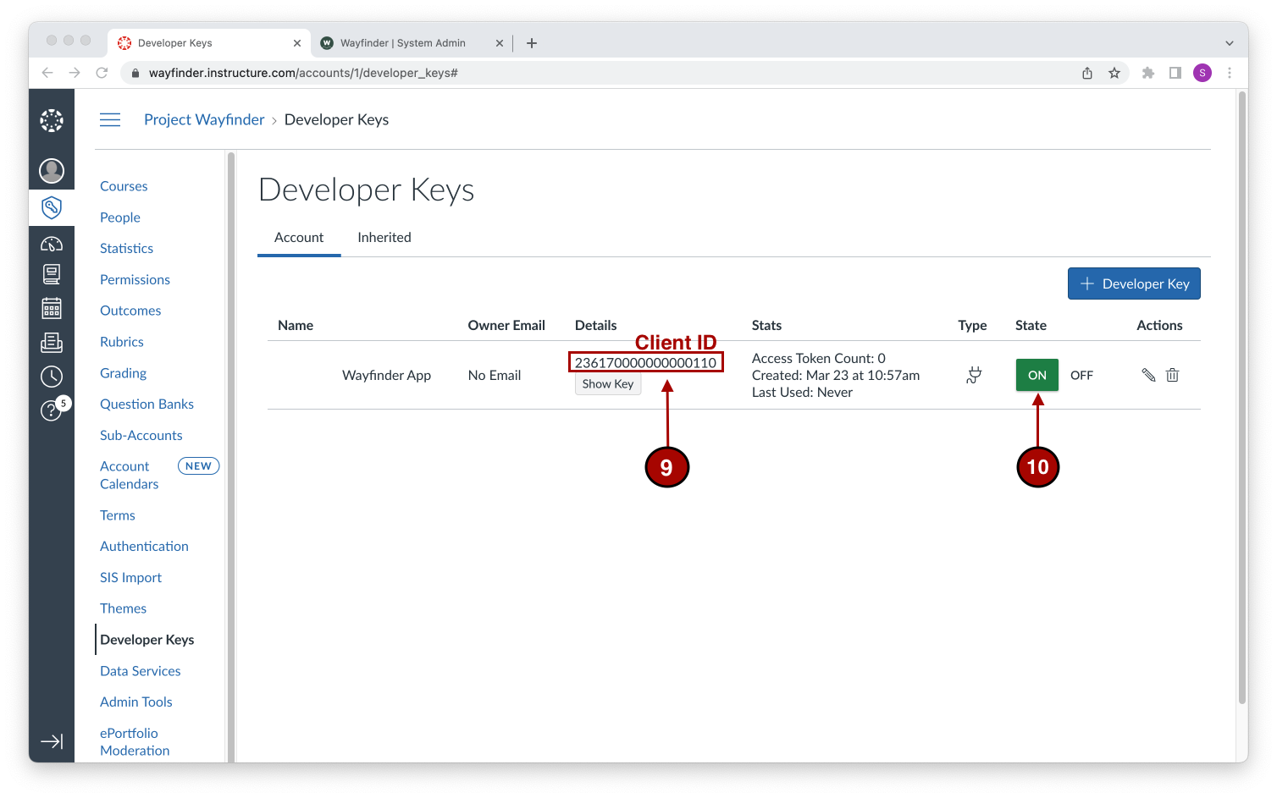Turn the Wayfinder App key OFF
The width and height of the screenshot is (1277, 798).
coord(1081,375)
